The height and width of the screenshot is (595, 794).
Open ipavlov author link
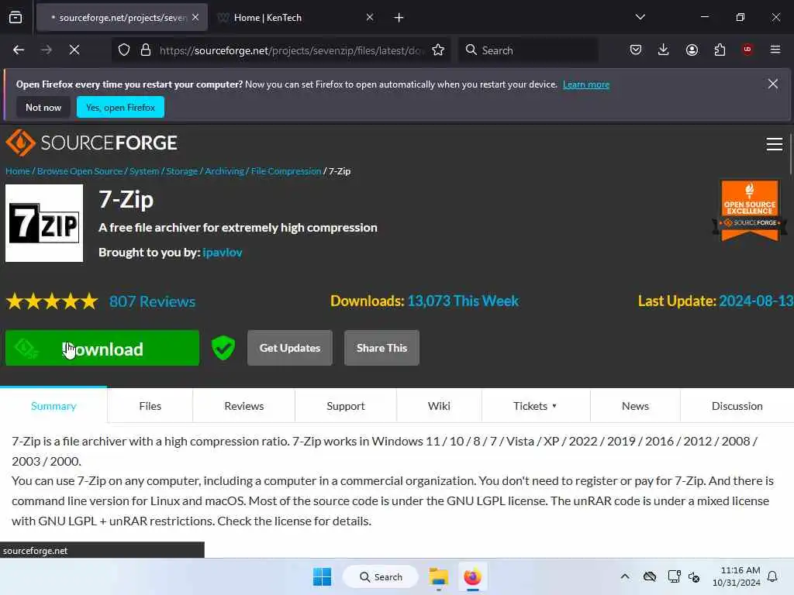click(x=223, y=252)
